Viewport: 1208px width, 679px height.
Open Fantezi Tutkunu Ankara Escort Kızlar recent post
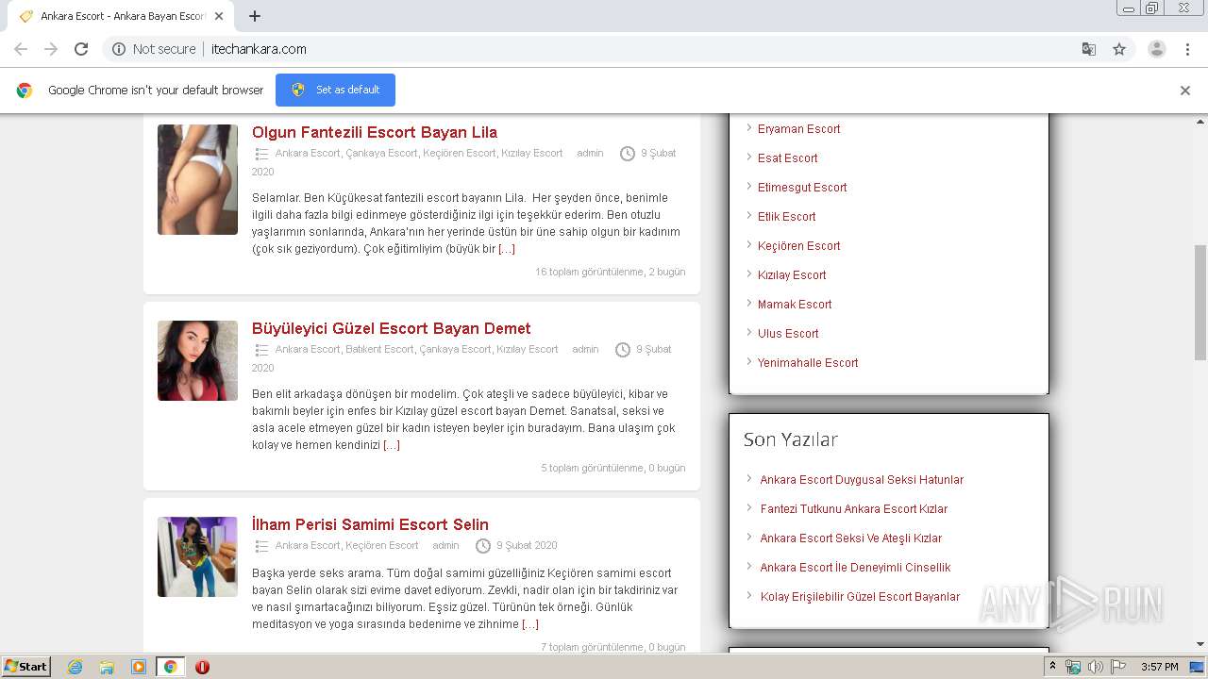pos(854,509)
